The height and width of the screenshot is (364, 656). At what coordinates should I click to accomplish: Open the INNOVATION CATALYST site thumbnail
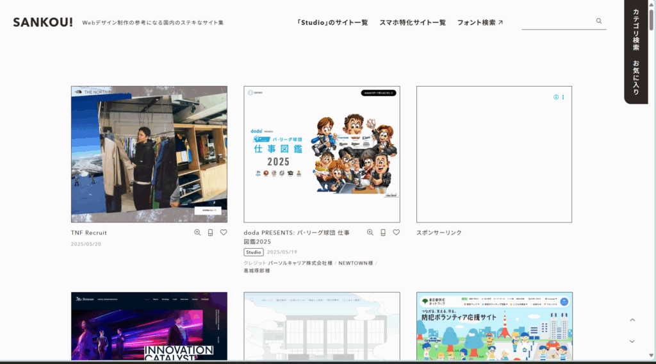click(149, 326)
